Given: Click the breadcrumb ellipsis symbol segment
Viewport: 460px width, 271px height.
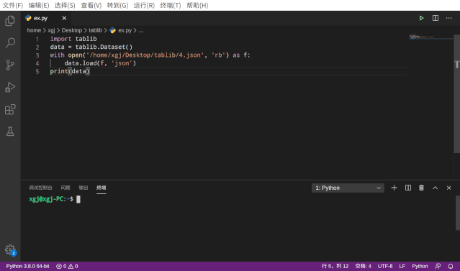Looking at the screenshot, I should point(141,30).
